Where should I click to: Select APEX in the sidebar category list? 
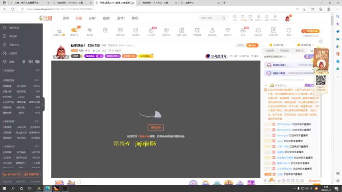[37, 113]
